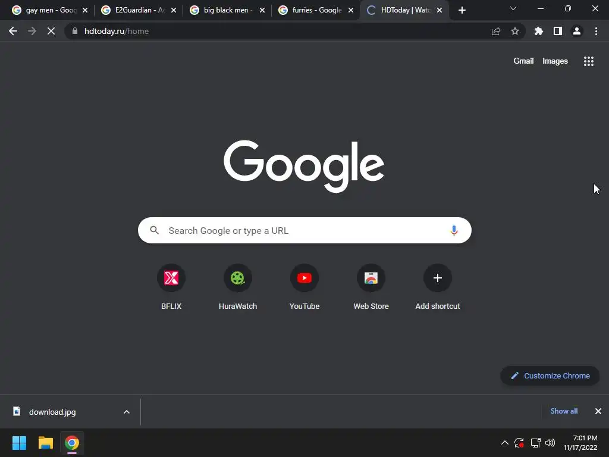Image resolution: width=609 pixels, height=457 pixels.
Task: Open the Chrome profile avatar
Action: [577, 31]
